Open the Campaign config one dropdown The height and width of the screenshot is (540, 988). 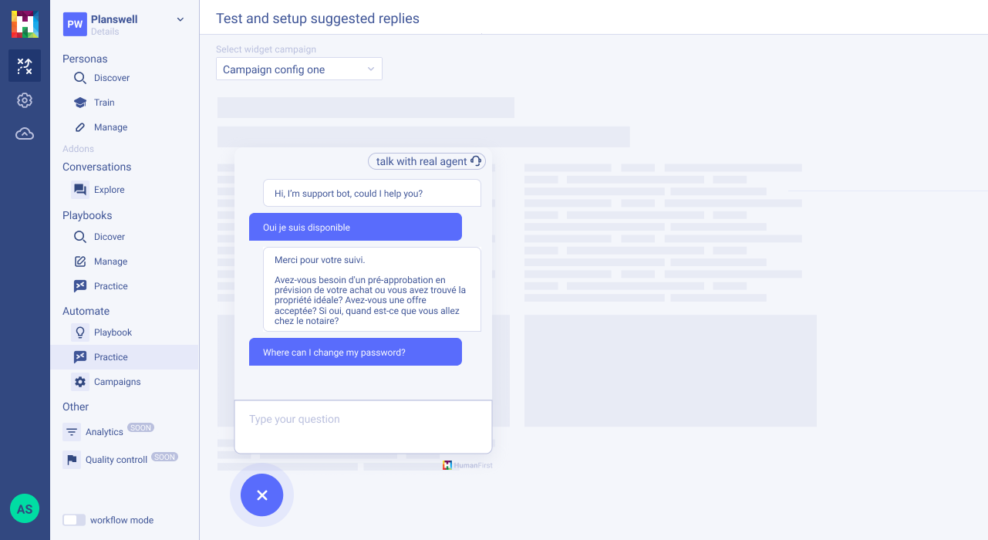click(x=298, y=69)
